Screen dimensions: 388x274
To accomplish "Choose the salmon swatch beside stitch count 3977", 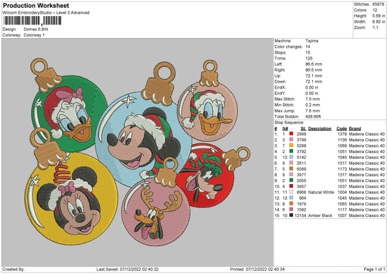I will tap(291, 174).
